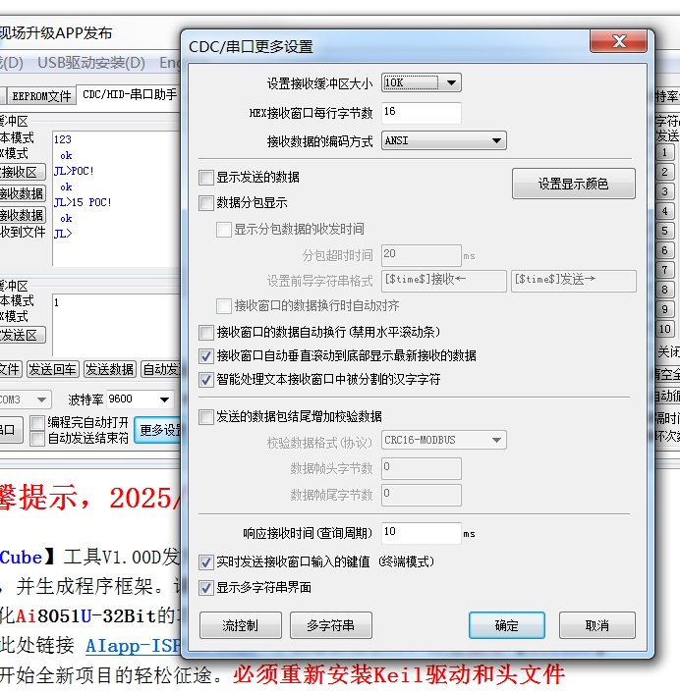Click the 设置显示颜色 button
This screenshot has width=680, height=693.
pyautogui.click(x=573, y=184)
